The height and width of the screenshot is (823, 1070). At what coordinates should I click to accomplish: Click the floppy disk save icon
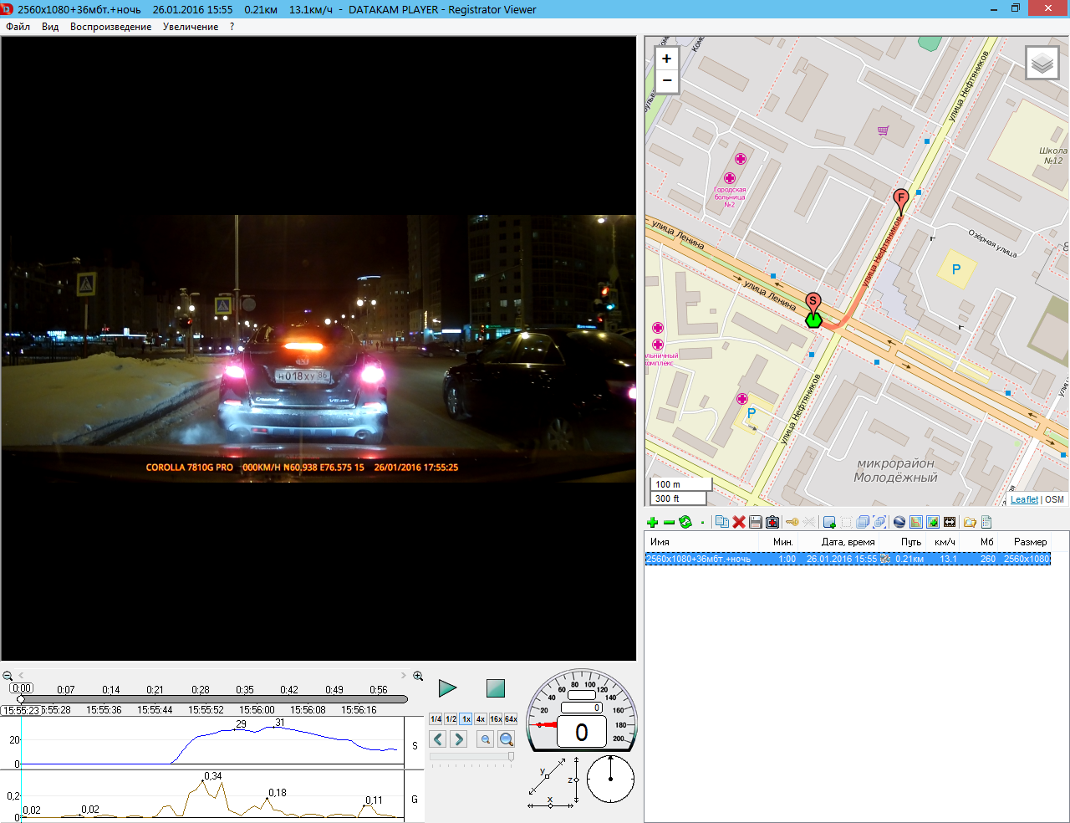click(756, 522)
